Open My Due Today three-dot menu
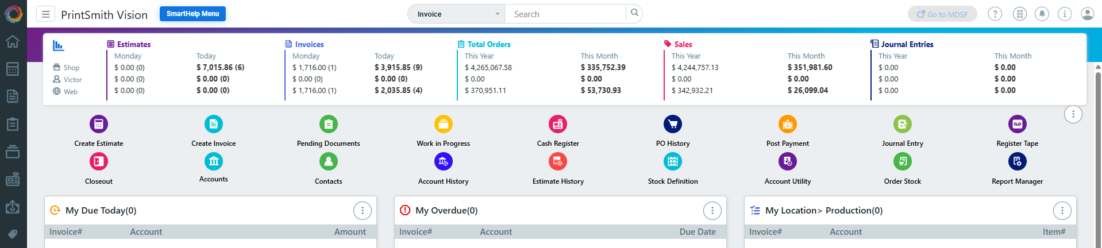The width and height of the screenshot is (1102, 248). [x=363, y=211]
